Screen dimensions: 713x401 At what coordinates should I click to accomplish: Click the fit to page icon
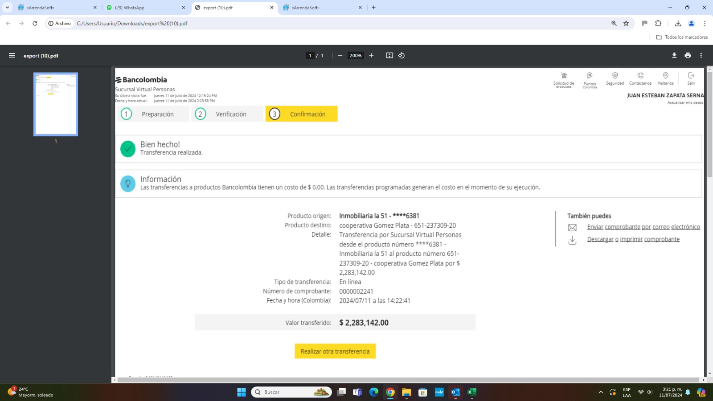[x=389, y=56]
